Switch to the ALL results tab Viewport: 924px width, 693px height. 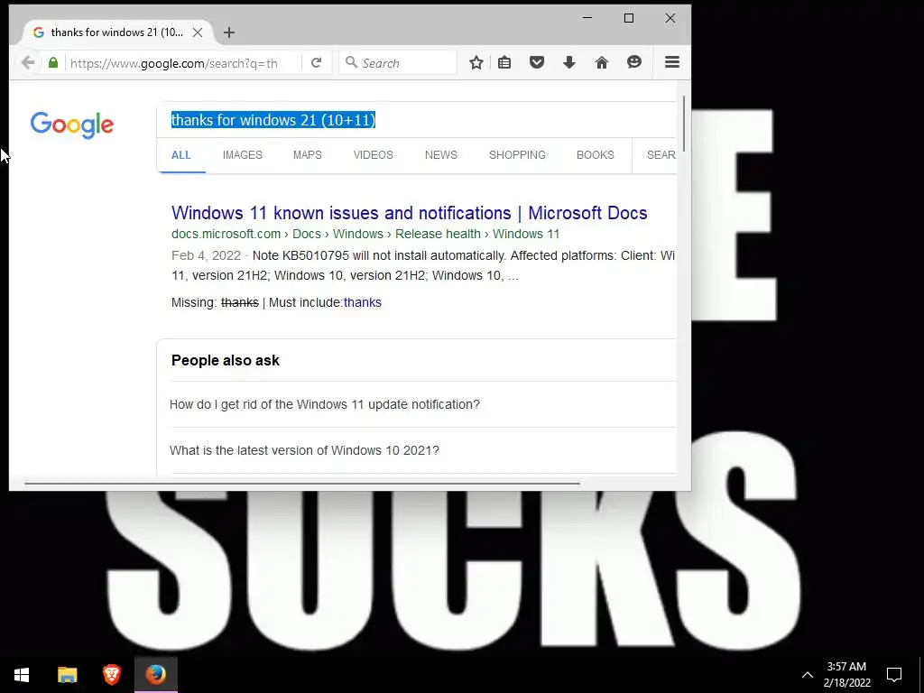[x=180, y=155]
